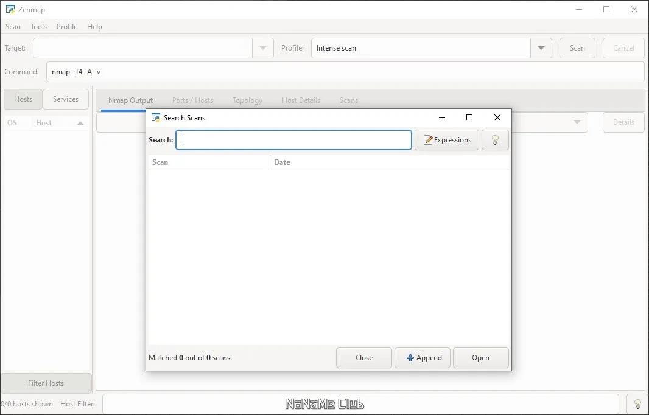
Task: Click the Filter Hosts button
Action: tap(46, 383)
